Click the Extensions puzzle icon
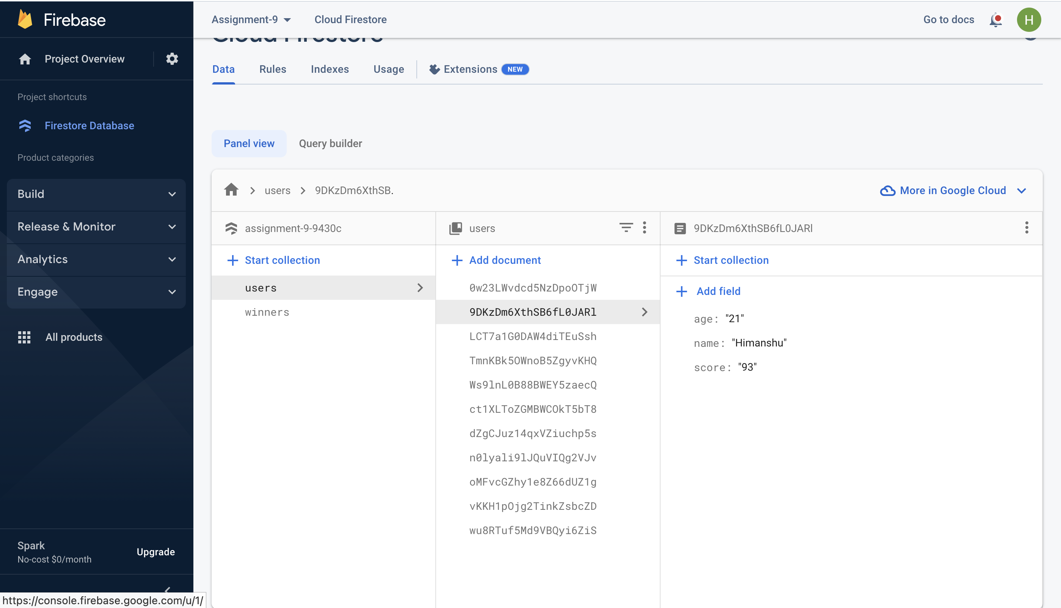 (x=435, y=69)
